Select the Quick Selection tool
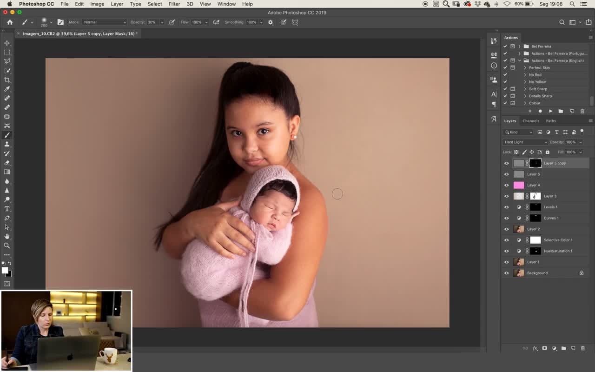This screenshot has width=595, height=372. tap(7, 71)
